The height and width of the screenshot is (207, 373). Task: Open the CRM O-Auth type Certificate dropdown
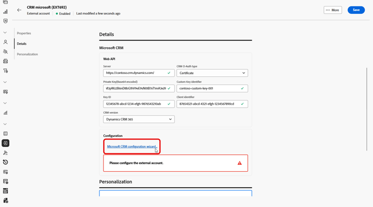[212, 73]
